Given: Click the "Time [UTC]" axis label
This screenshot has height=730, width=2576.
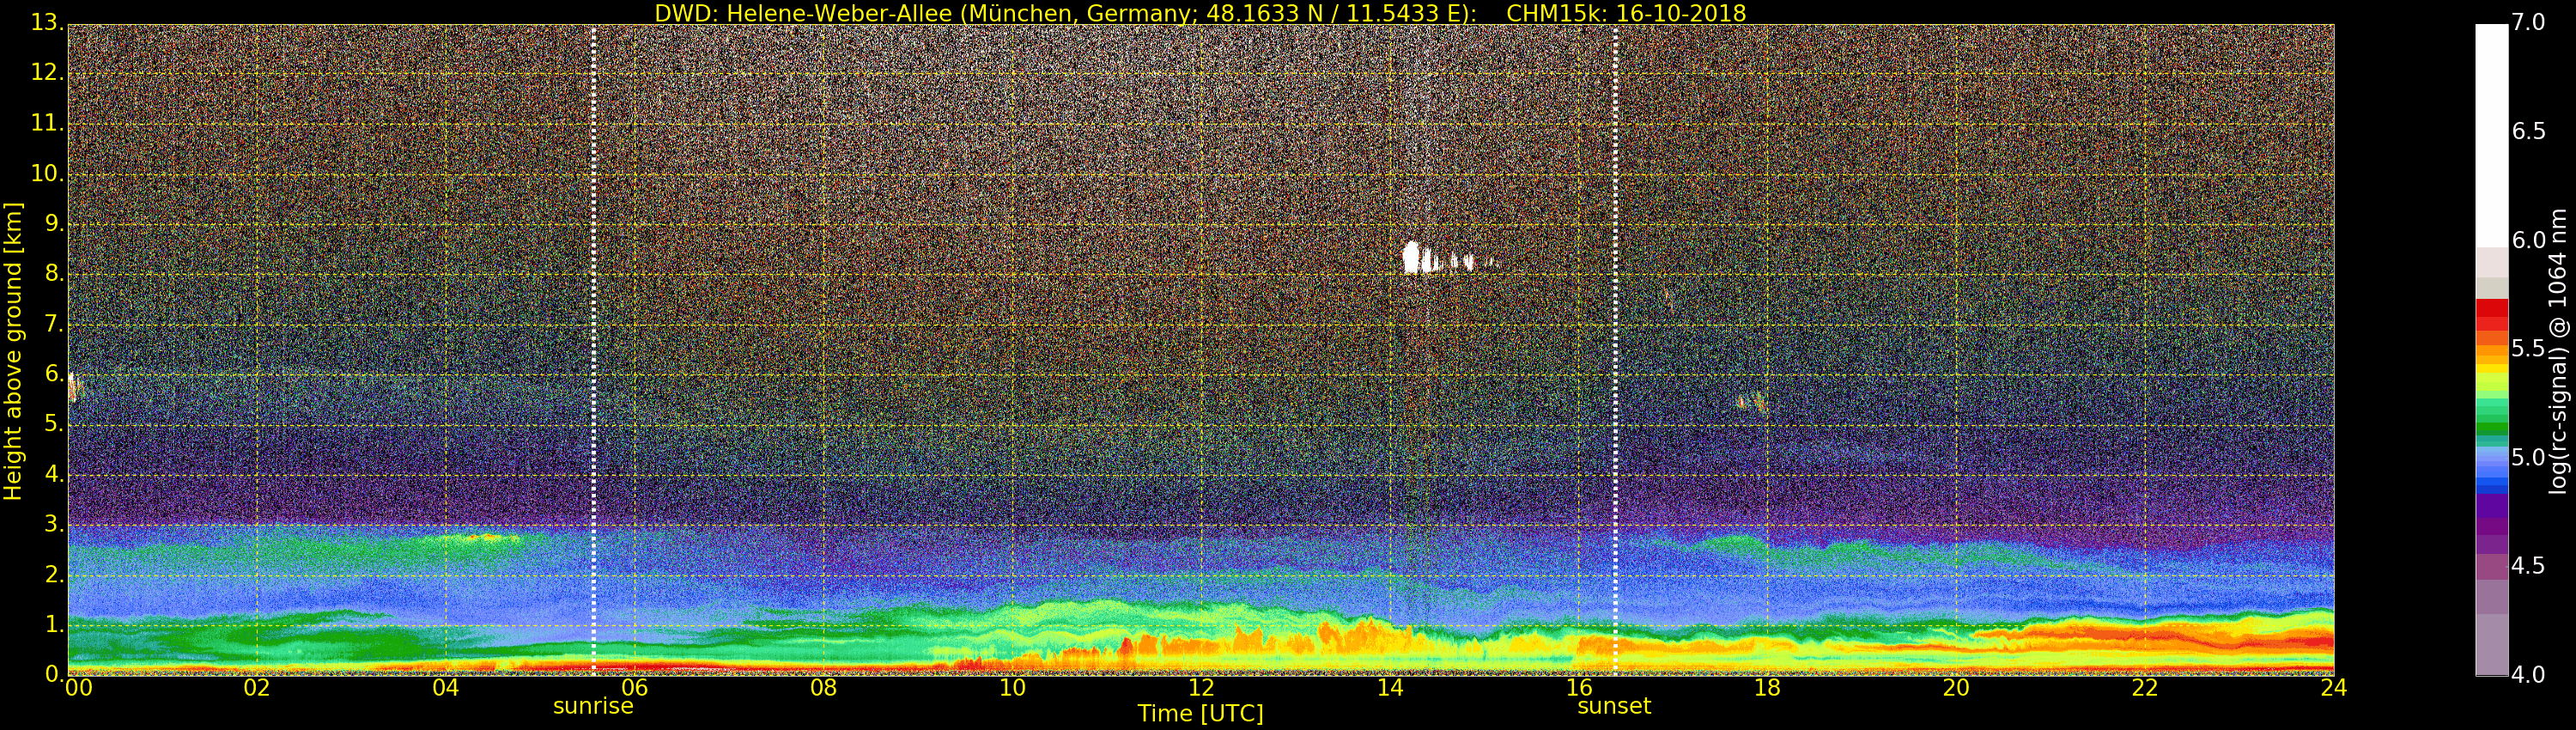Looking at the screenshot, I should point(1200,714).
